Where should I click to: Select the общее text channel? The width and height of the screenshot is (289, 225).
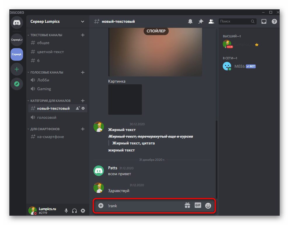point(43,43)
